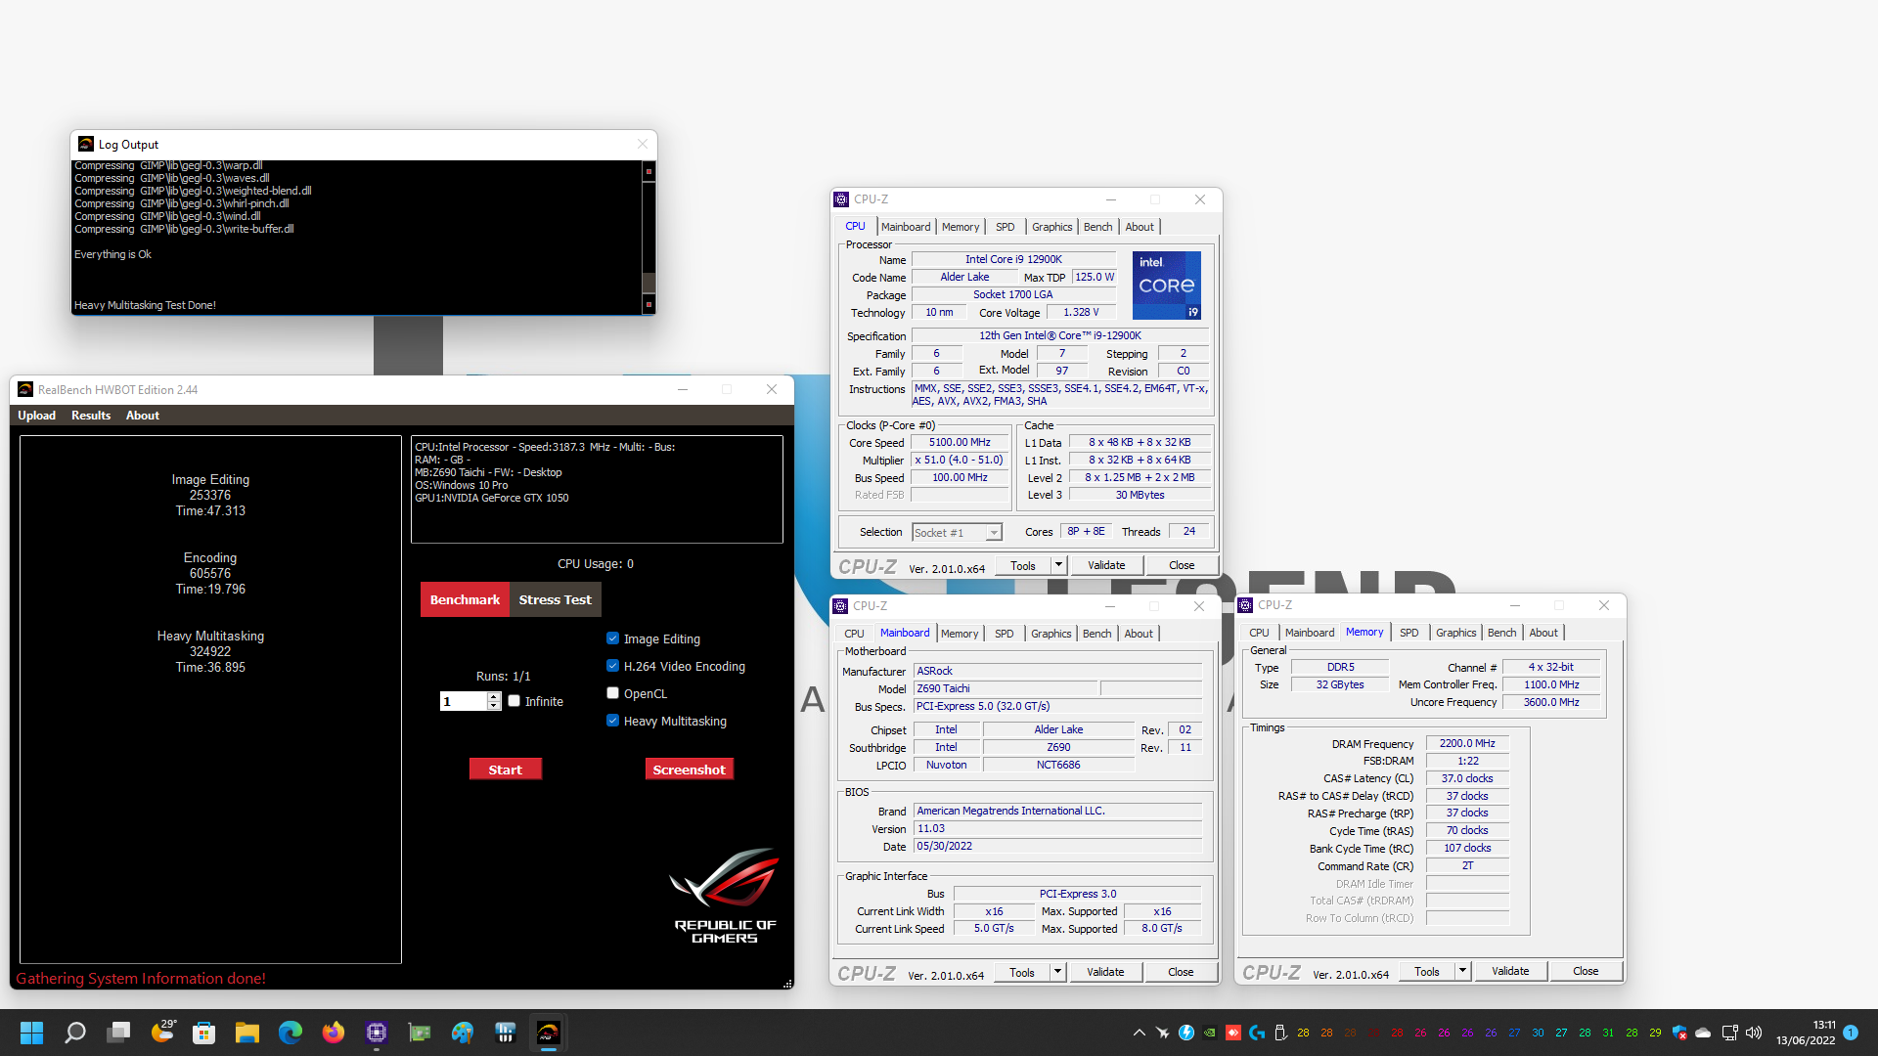Decrease runs with the stepper down arrow
The height and width of the screenshot is (1056, 1878).
[x=494, y=706]
